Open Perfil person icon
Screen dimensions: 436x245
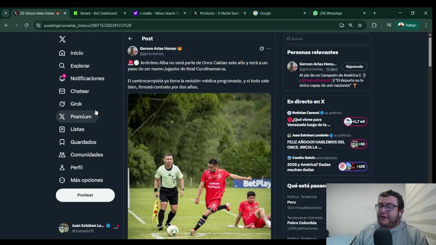[x=62, y=167]
